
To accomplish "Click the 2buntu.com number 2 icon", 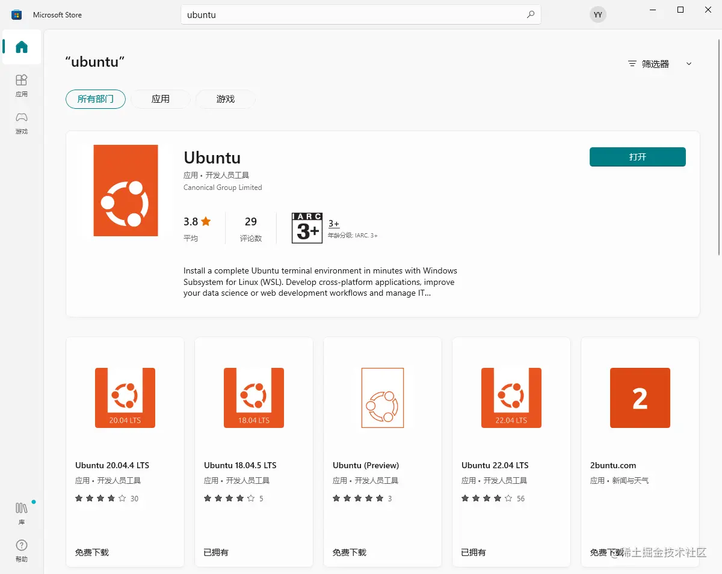I will (x=640, y=398).
